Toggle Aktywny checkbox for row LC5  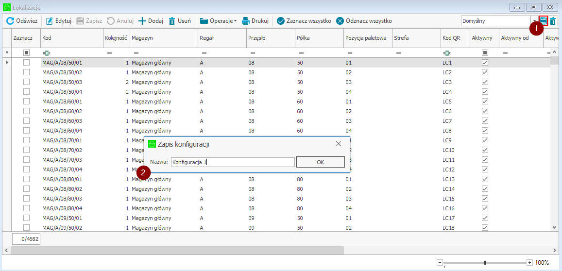[x=485, y=102]
